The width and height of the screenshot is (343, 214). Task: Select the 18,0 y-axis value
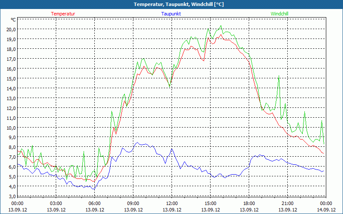[11, 49]
